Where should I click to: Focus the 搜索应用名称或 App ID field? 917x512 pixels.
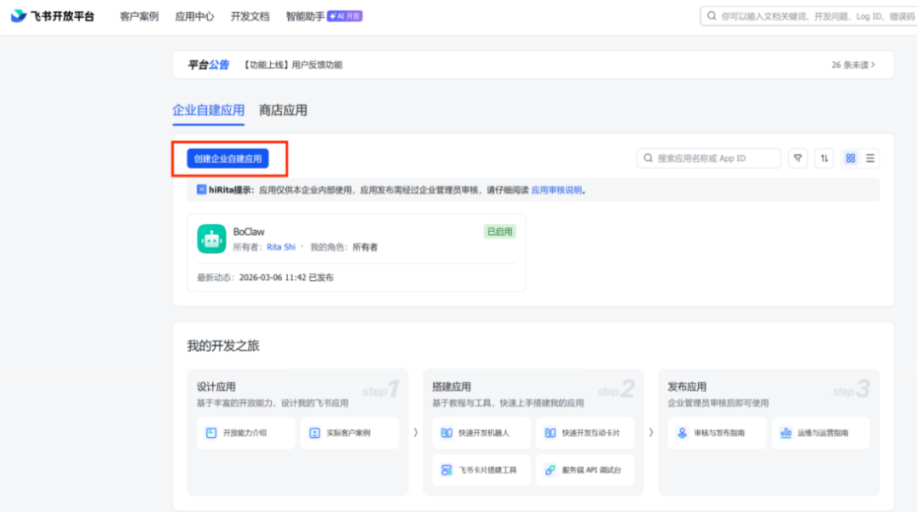(709, 158)
